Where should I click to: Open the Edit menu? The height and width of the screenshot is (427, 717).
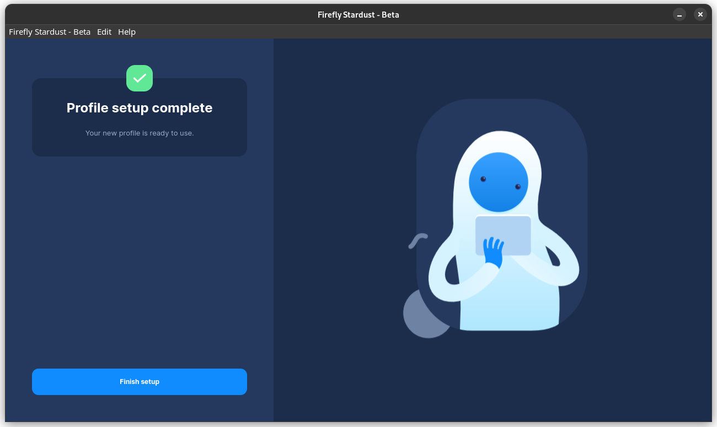(x=104, y=31)
